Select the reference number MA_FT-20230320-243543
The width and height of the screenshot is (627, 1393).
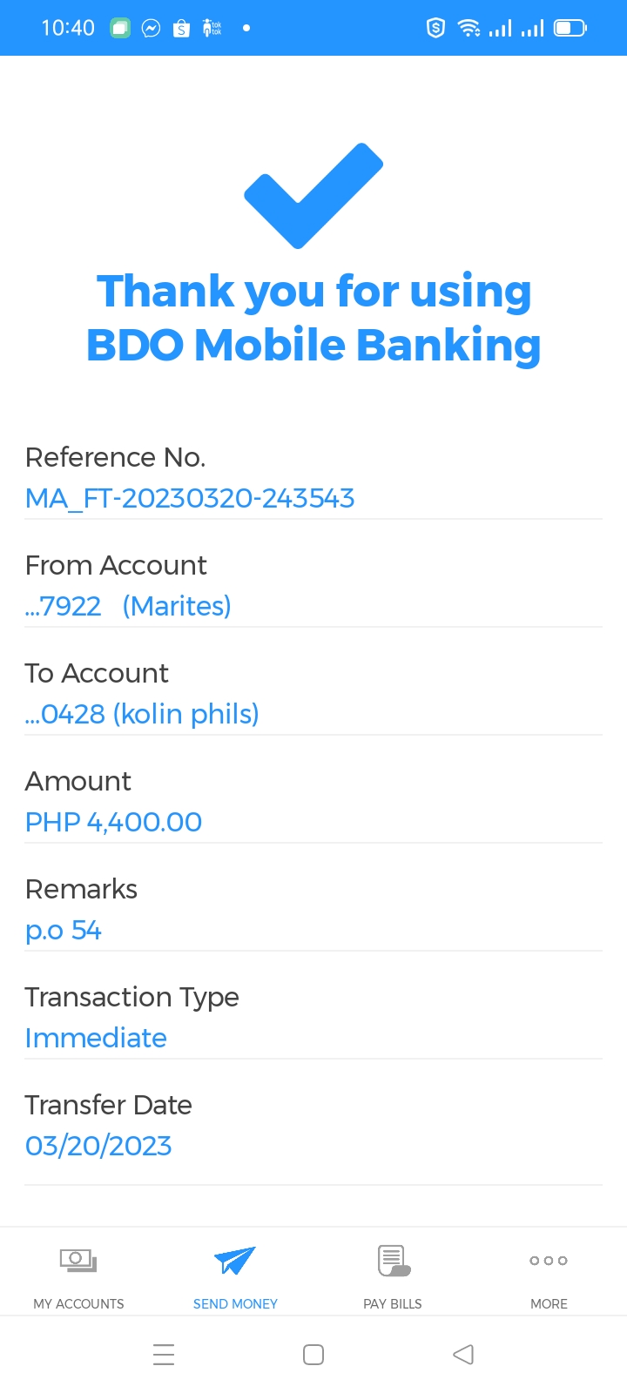[190, 498]
